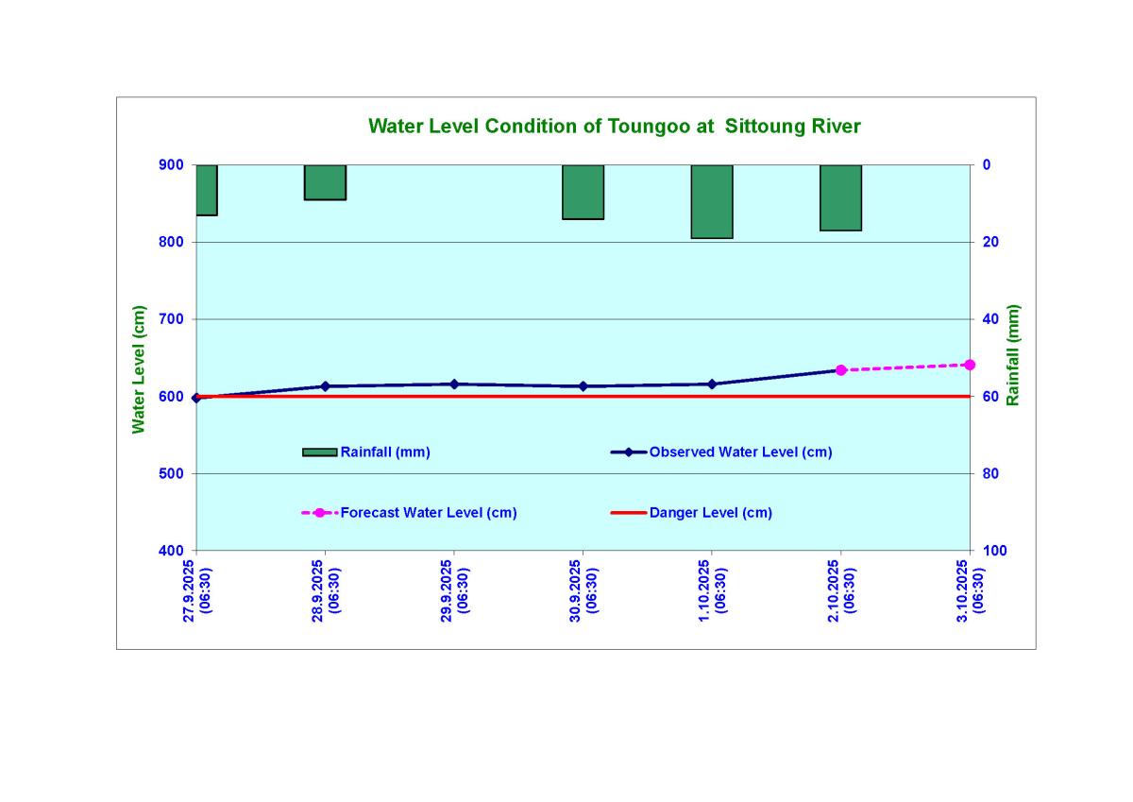Click the 'Danger Level (cm)' legend text
Image resolution: width=1133 pixels, height=802 pixels.
[710, 513]
